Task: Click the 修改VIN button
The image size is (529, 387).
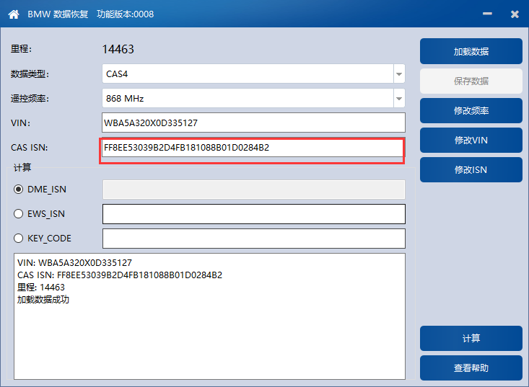Action: point(471,140)
